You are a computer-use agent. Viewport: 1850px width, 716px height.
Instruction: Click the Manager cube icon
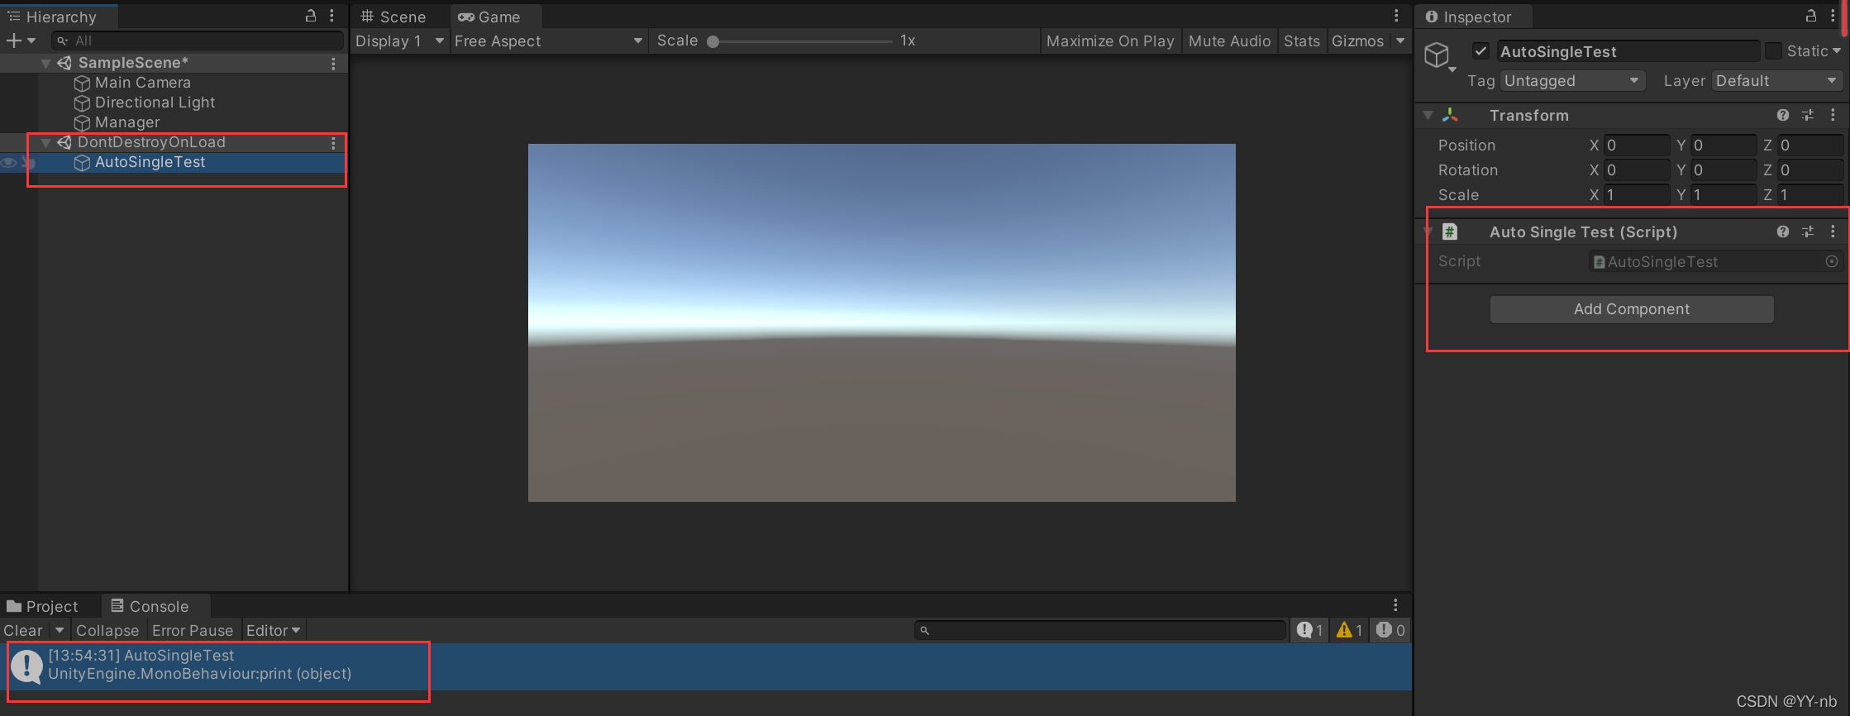pos(82,123)
